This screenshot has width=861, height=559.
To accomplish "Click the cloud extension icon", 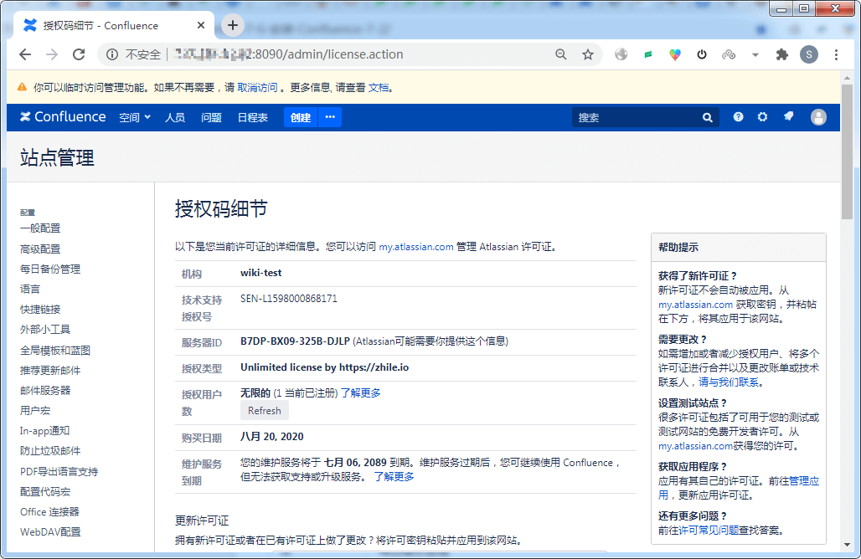I will pyautogui.click(x=729, y=54).
